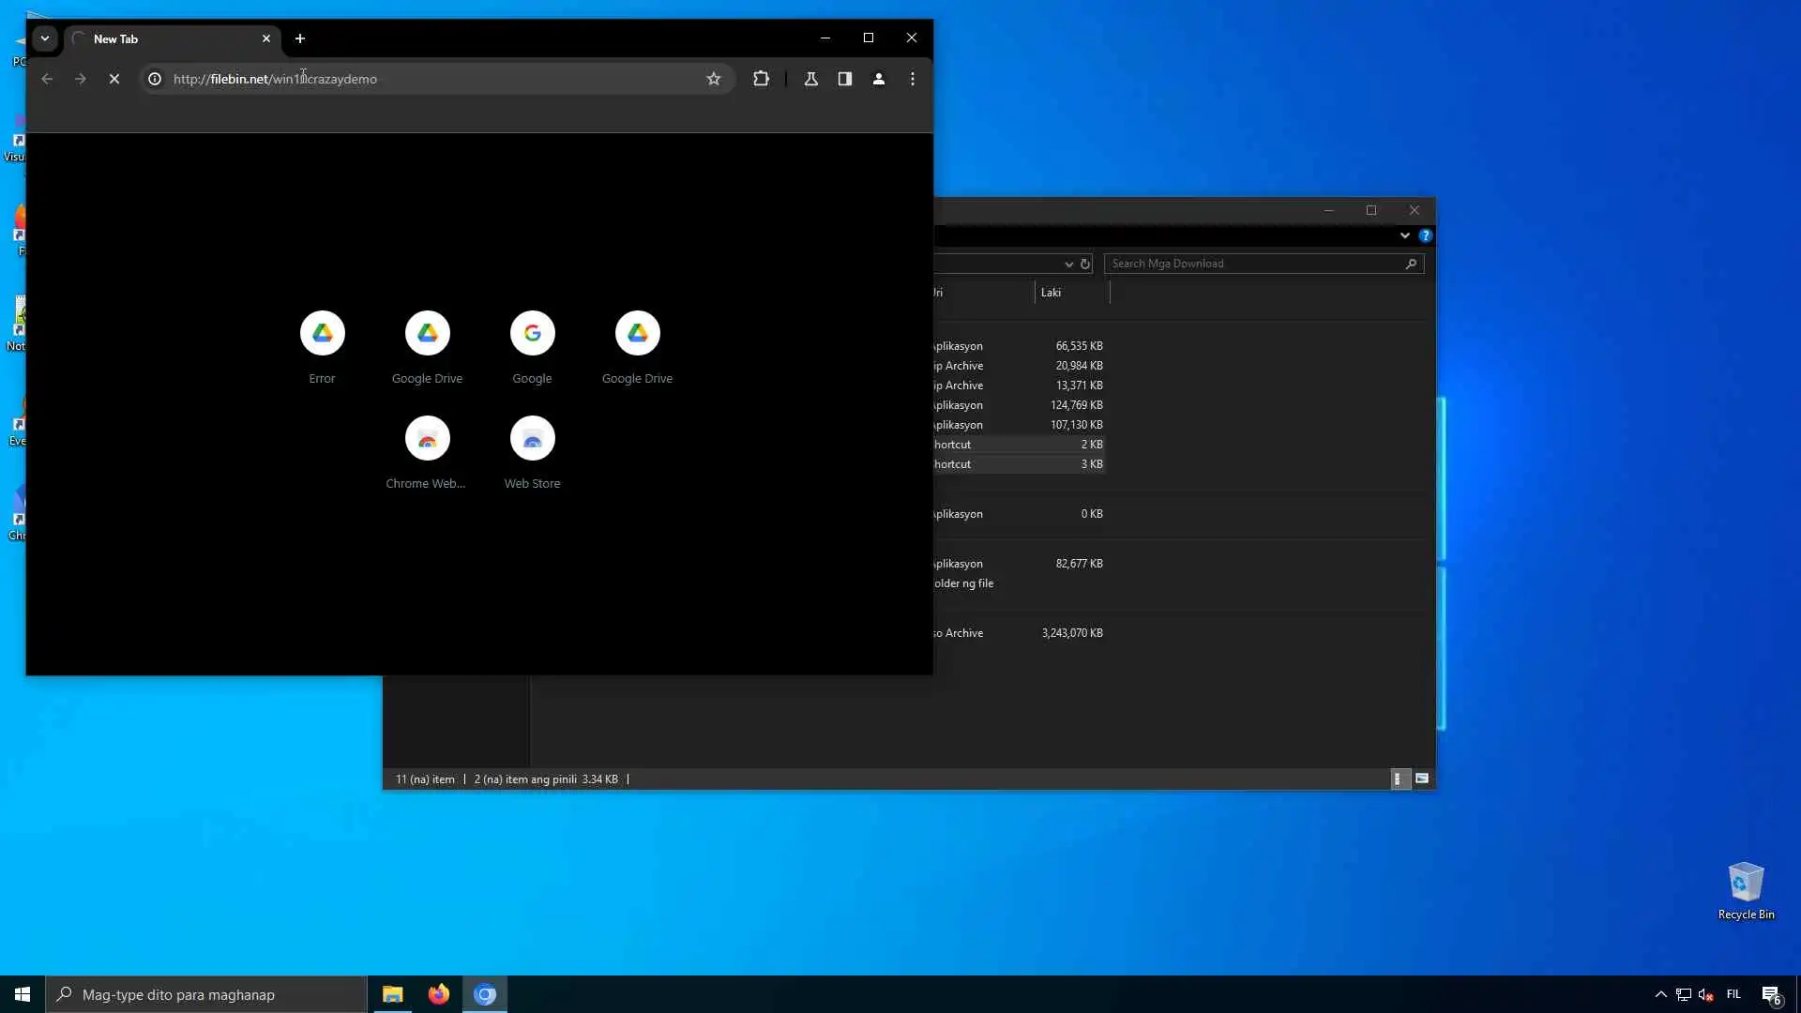The width and height of the screenshot is (1801, 1013).
Task: Toggle the Chrome side panel
Action: click(x=845, y=79)
